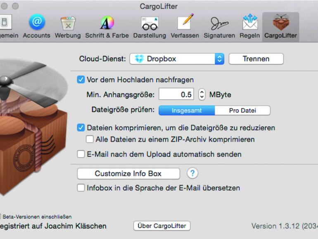Toggle Vor dem Hochladen nachfragen checkbox

(81, 80)
